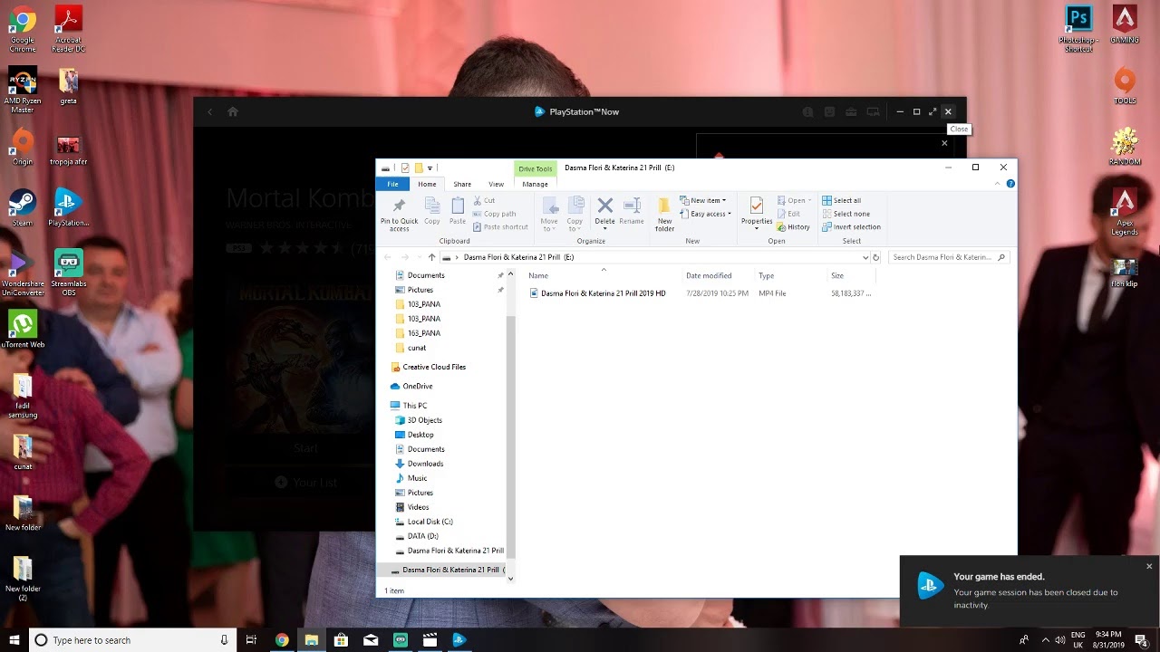Screen dimensions: 1160x652
Task: Create a New folder from ribbon
Action: (664, 215)
